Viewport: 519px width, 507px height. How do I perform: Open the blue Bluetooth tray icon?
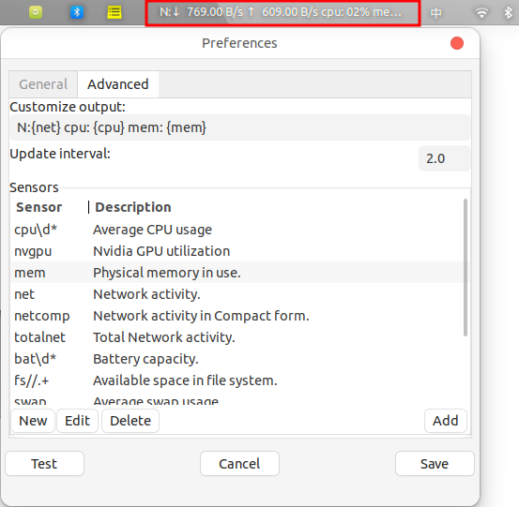click(x=77, y=12)
